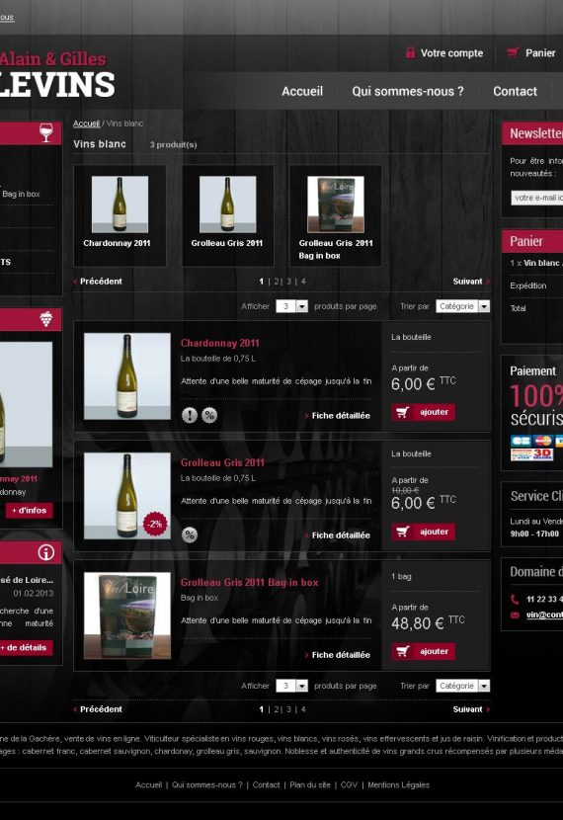Add Chardonnay 2011 to cart with ajouter

(x=424, y=412)
